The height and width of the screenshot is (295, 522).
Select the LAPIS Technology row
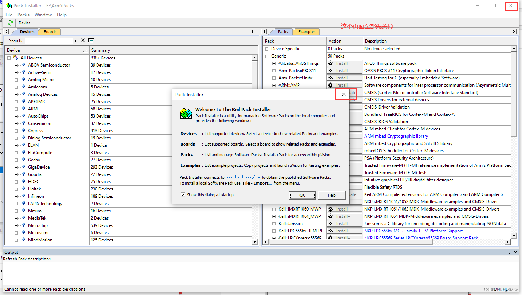point(45,204)
